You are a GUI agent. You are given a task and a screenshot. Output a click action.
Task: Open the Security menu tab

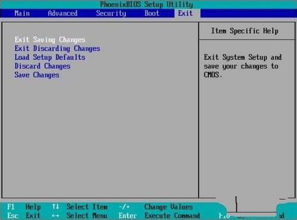point(111,13)
